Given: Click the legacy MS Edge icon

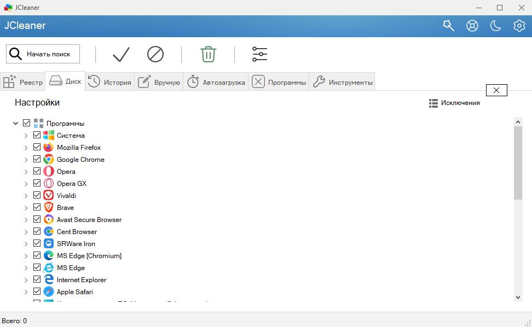Looking at the screenshot, I should tap(49, 268).
